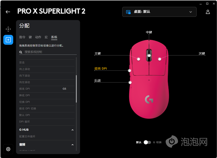Collapse the 音频 section
This screenshot has width=217, height=158.
tap(72, 145)
